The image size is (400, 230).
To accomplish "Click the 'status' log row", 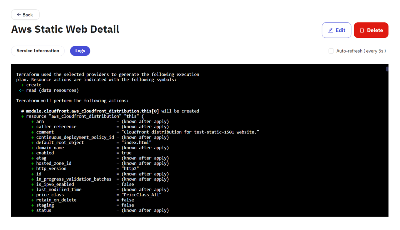I will coord(100,210).
